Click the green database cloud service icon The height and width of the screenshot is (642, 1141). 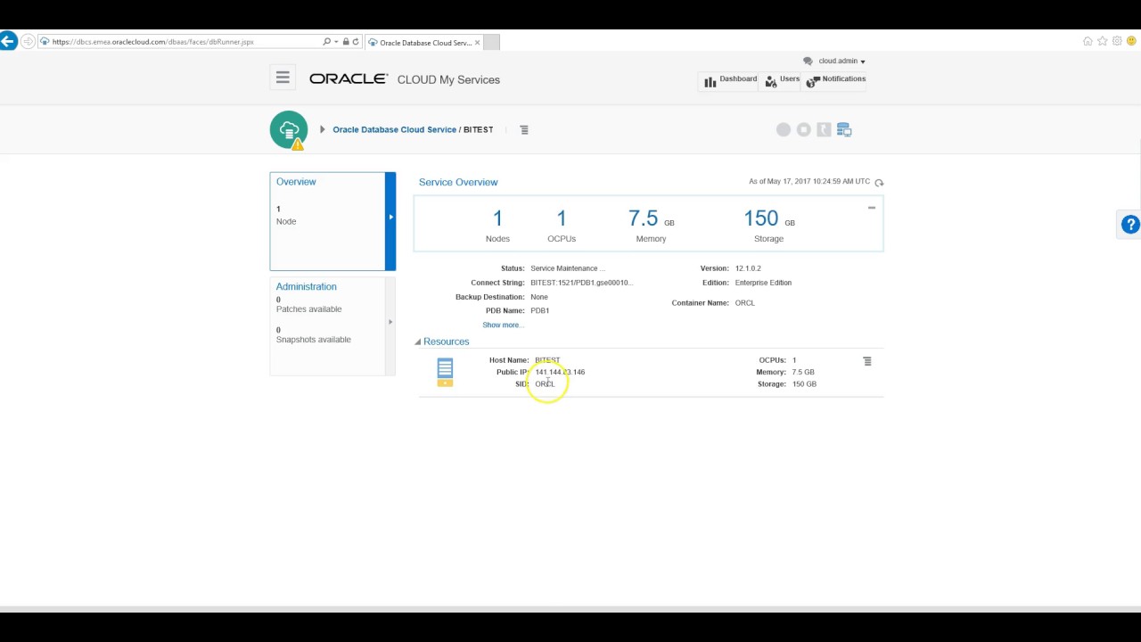[x=289, y=130]
